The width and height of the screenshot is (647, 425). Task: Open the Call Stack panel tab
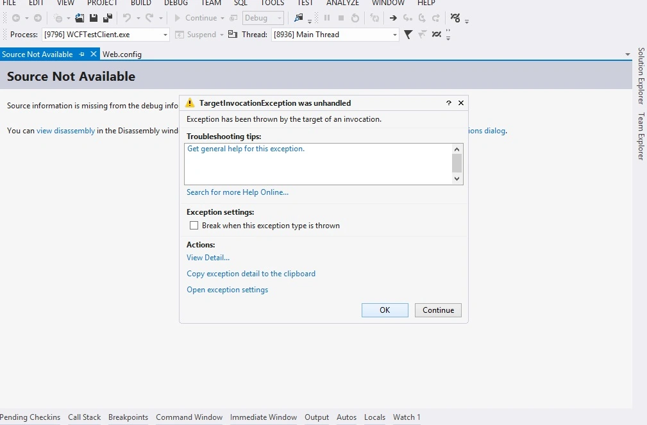point(84,417)
